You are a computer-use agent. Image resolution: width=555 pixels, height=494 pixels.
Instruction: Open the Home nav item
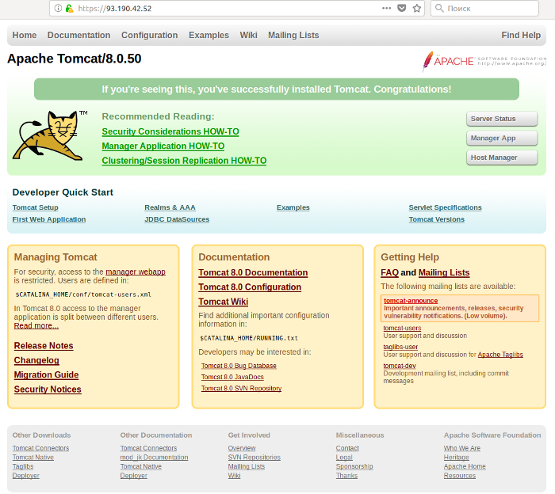tap(25, 35)
